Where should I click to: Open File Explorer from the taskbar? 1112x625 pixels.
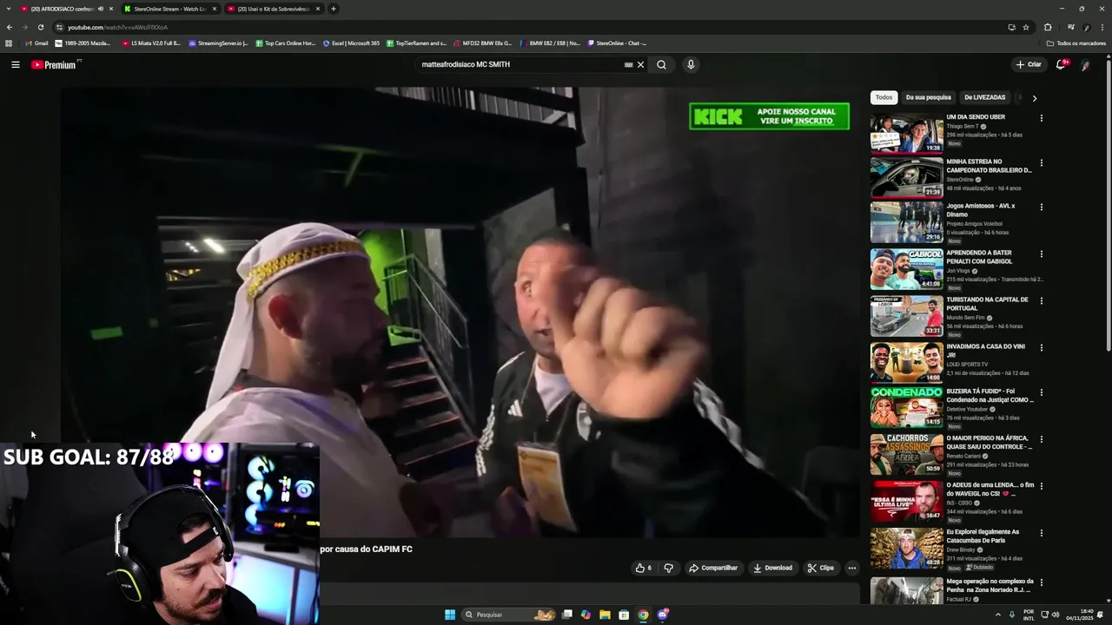coord(605,615)
